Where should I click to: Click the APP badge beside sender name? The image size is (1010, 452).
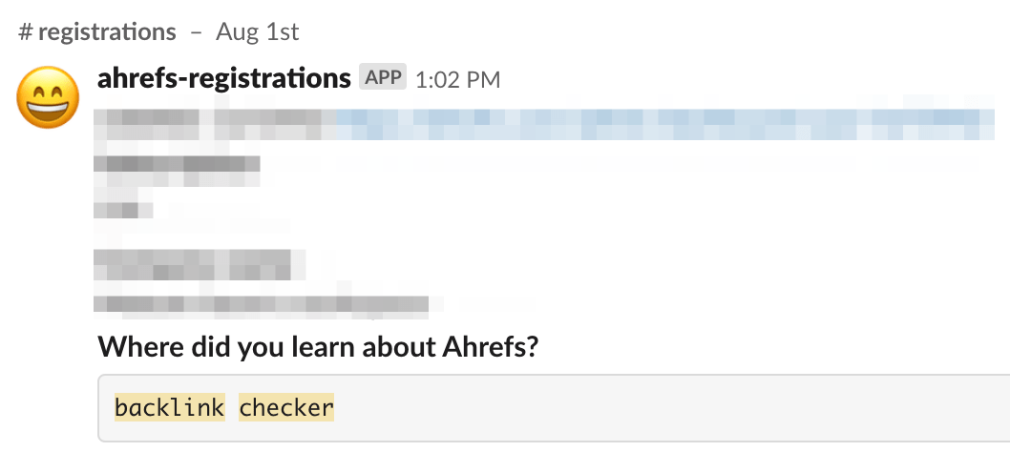click(383, 78)
